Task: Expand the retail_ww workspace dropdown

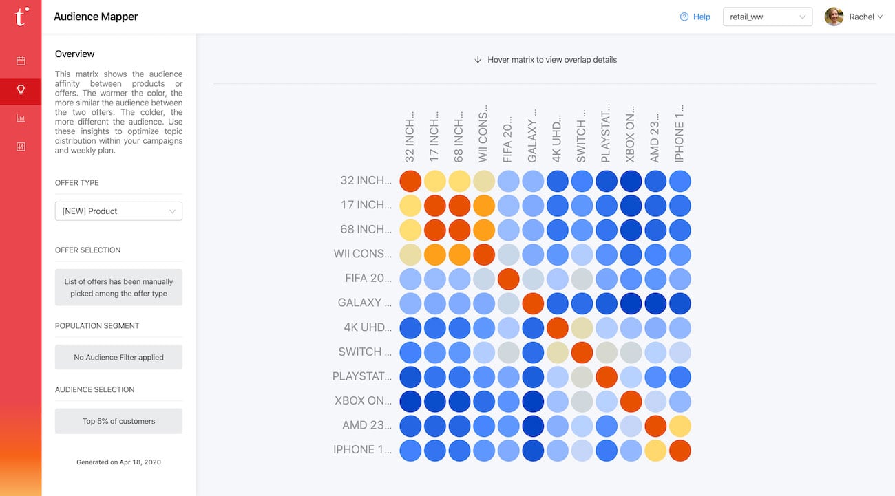Action: 767,17
